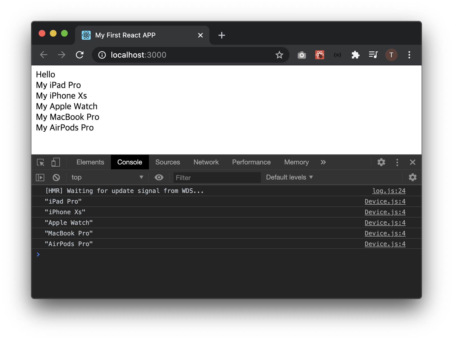The image size is (453, 340).
Task: Open DevTools customize three-dot menu
Action: point(397,162)
